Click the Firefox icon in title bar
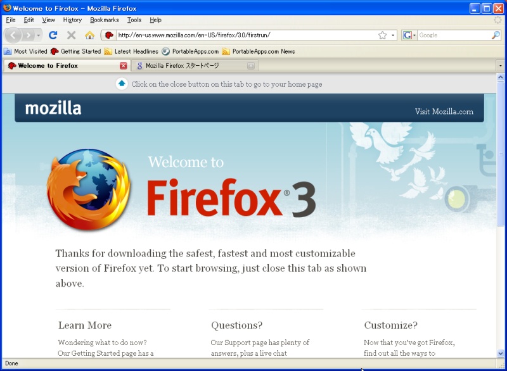 (x=7, y=8)
